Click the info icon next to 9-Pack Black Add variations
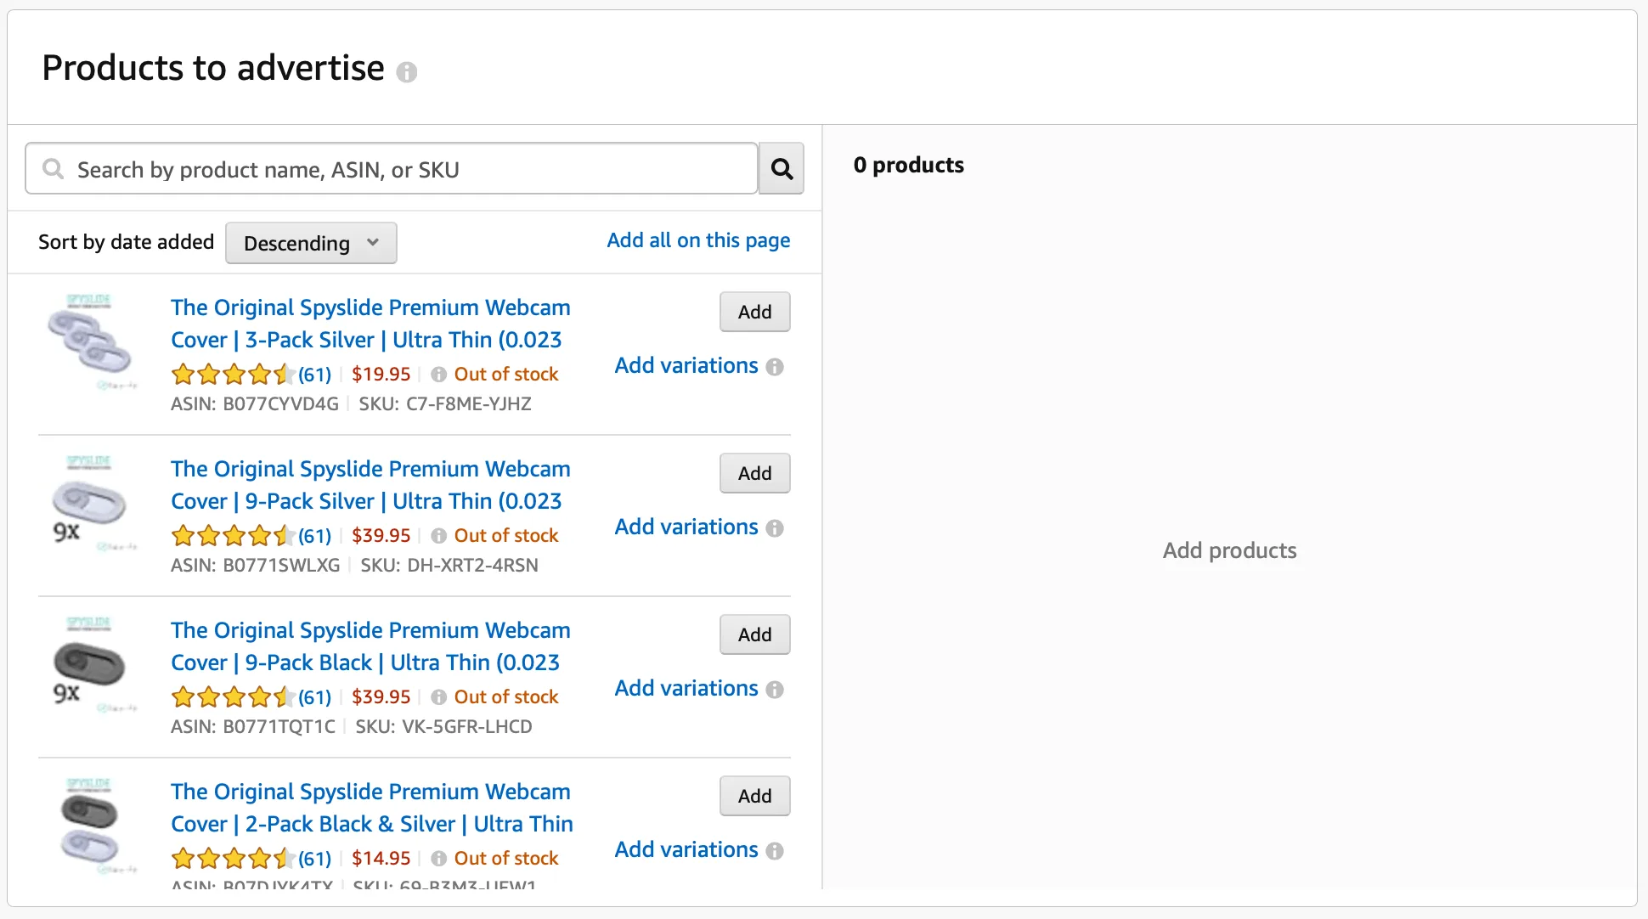This screenshot has width=1648, height=919. [x=775, y=690]
